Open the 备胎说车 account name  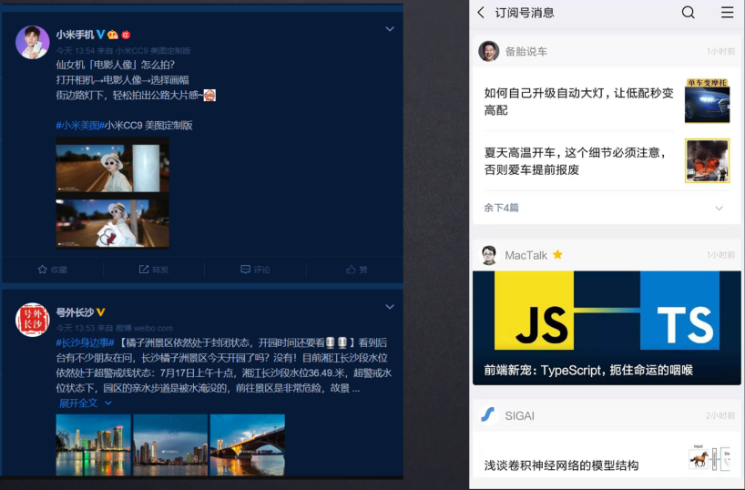click(x=526, y=51)
